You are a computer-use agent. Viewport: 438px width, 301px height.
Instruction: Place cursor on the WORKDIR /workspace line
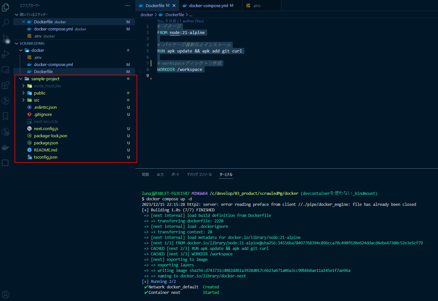180,69
